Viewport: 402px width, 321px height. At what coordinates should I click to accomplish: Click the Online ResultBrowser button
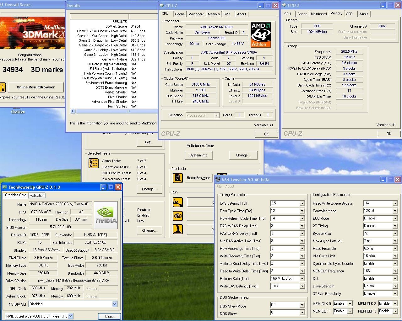tap(36, 87)
